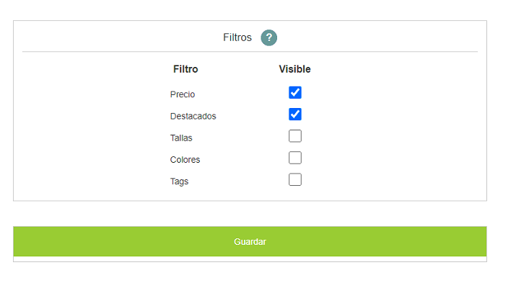Screen dimensions: 516x296
Task: Click the Filtro column header
Action: click(185, 69)
